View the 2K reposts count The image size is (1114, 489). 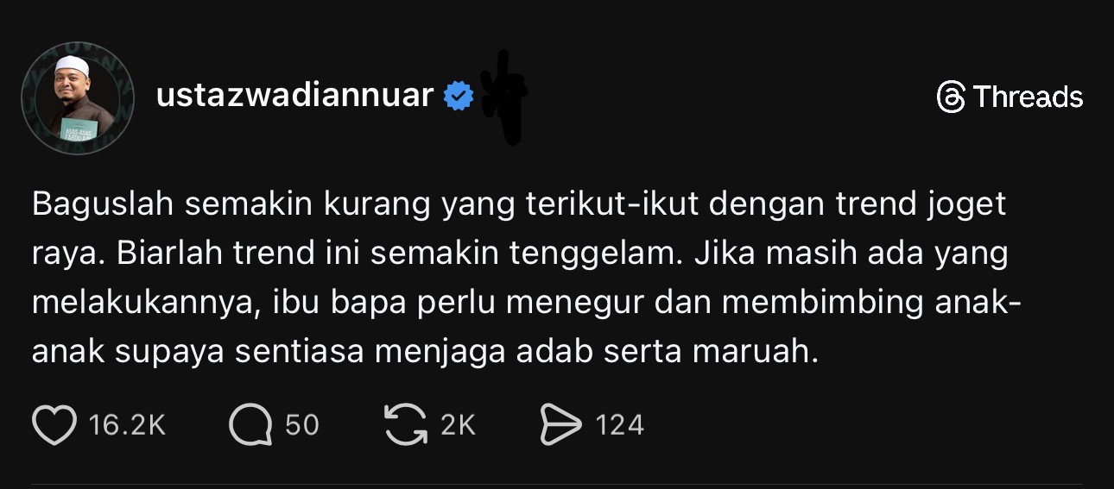coord(458,424)
